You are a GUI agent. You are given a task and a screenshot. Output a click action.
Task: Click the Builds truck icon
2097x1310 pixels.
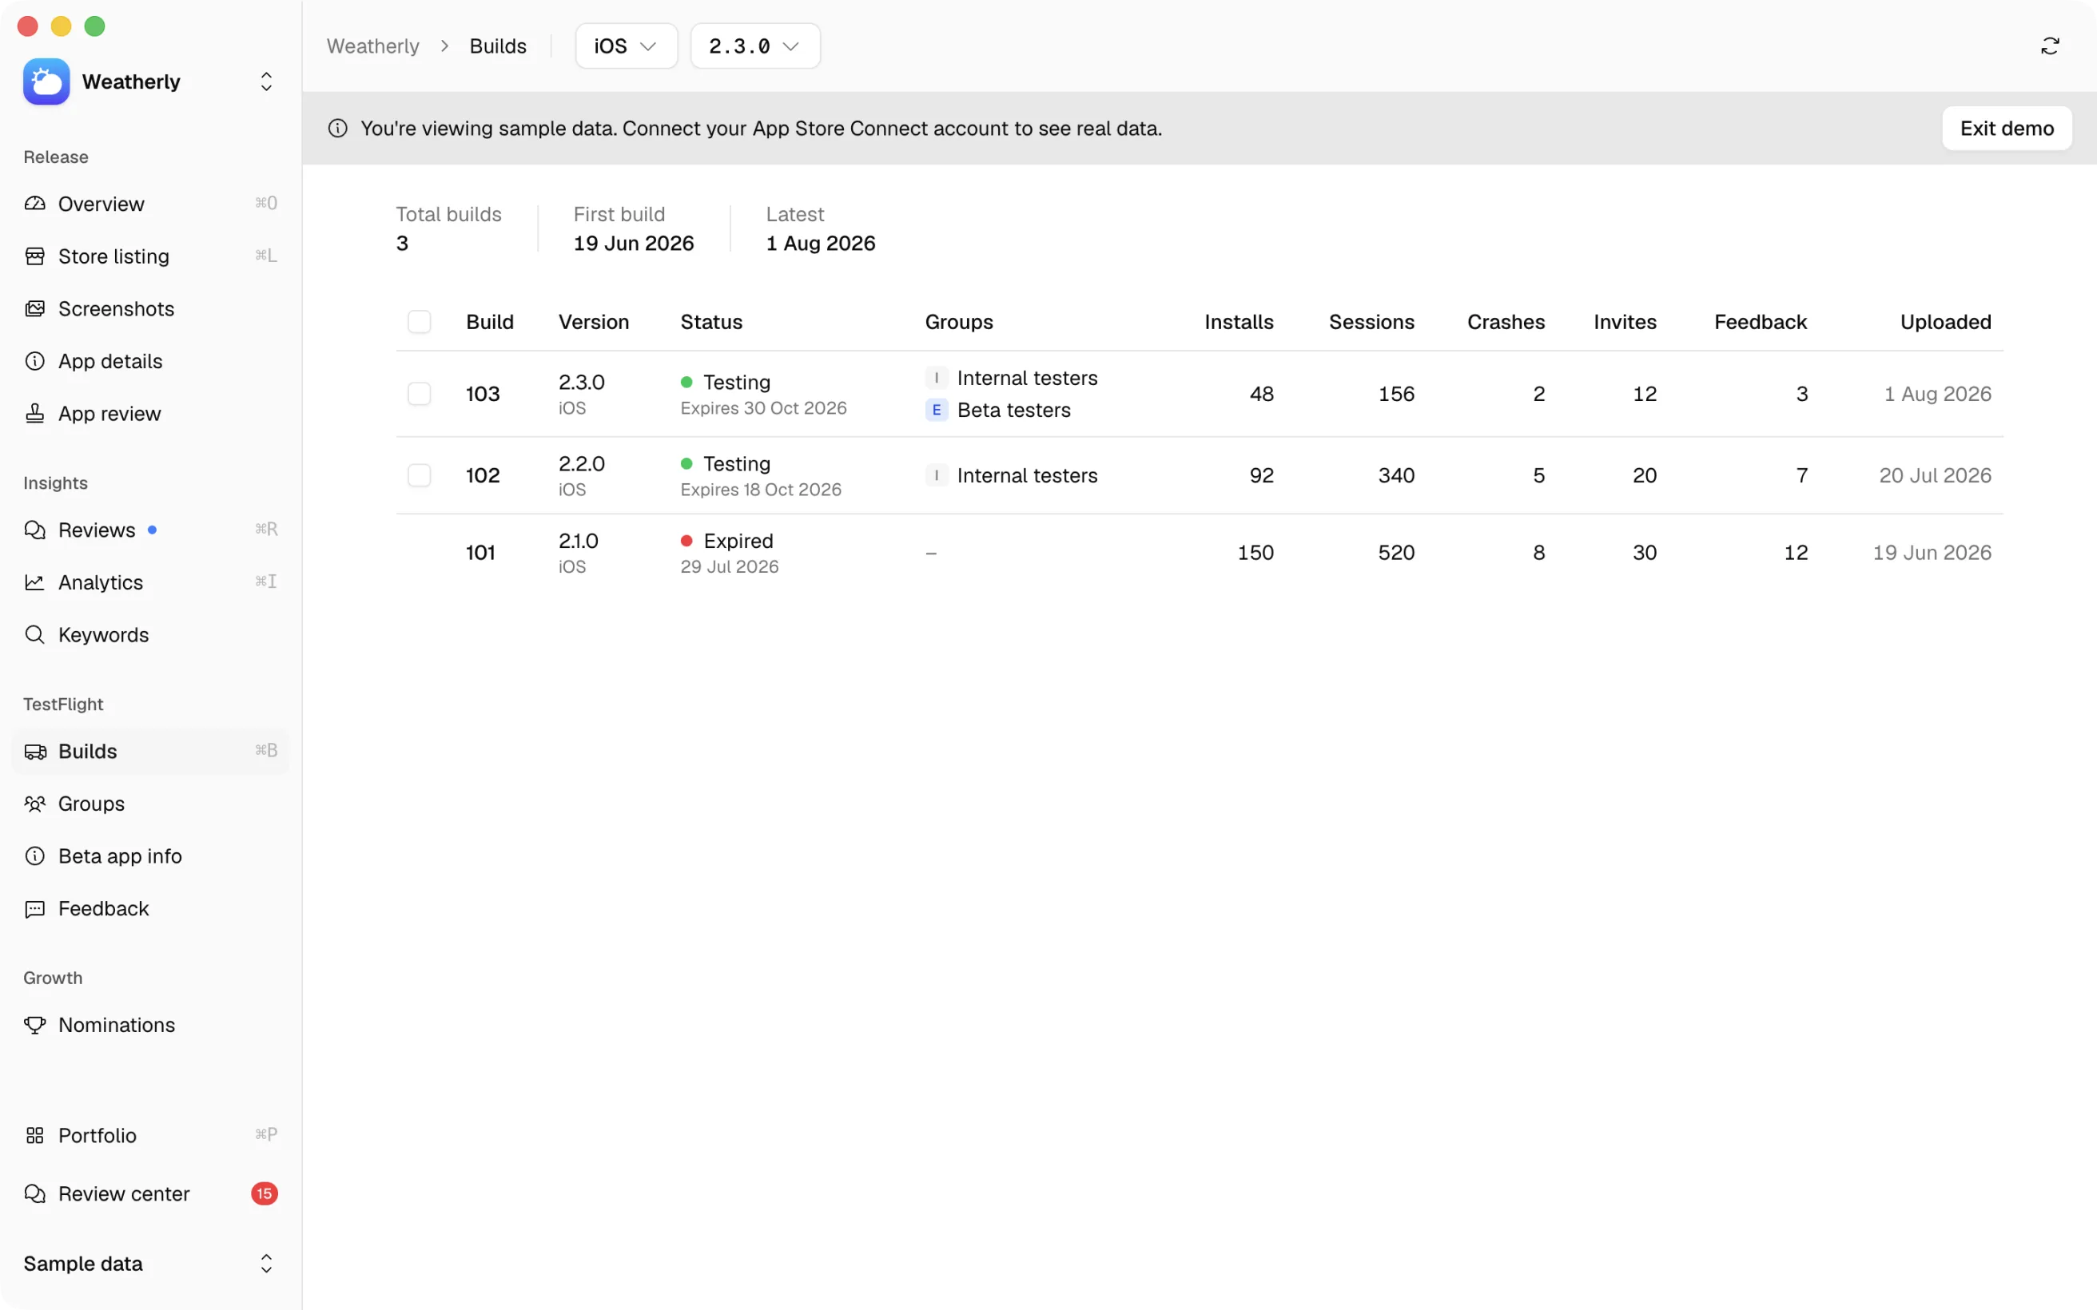click(x=34, y=751)
